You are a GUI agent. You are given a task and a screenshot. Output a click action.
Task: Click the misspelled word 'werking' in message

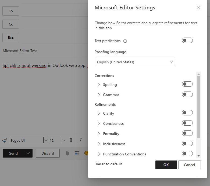pos(39,65)
